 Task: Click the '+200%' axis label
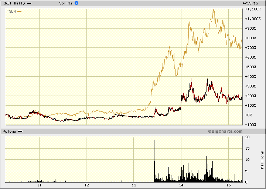(x=250, y=96)
